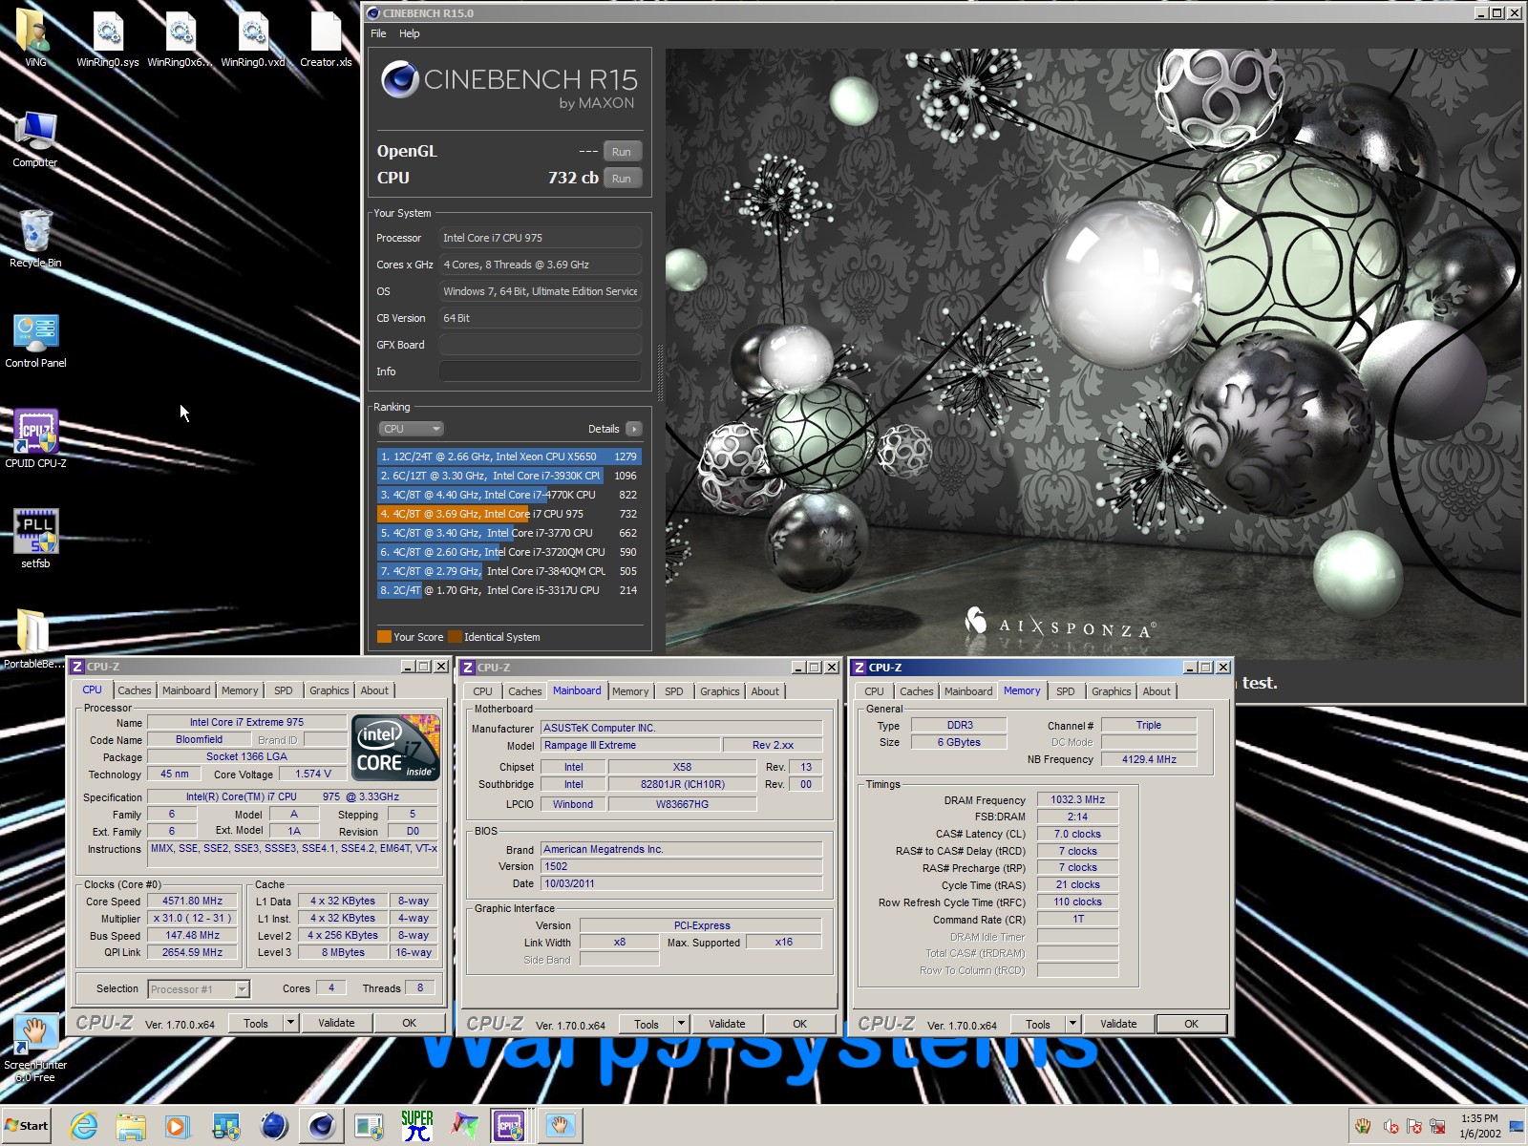1528x1146 pixels.
Task: Open Graphics tab in right CPU-Z window
Action: pos(1112,691)
